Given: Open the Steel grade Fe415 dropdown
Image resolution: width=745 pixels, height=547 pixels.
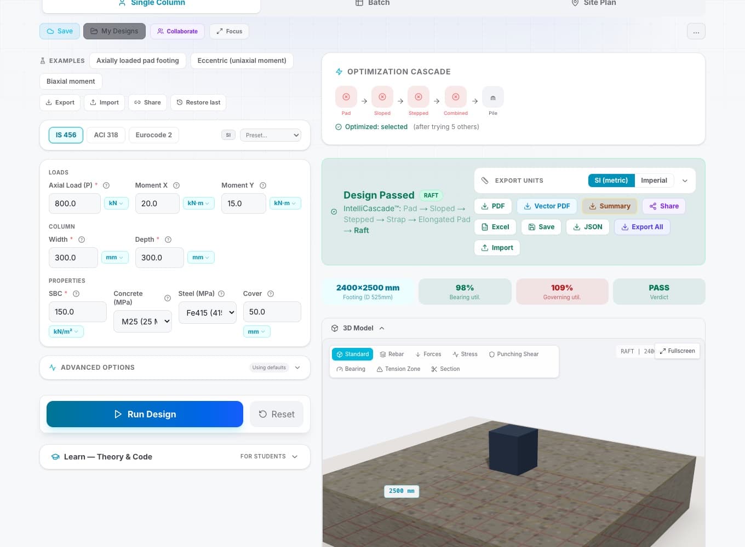Looking at the screenshot, I should [x=208, y=313].
